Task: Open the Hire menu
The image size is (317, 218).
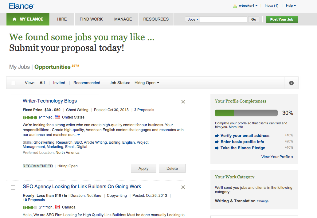Action: 62,19
